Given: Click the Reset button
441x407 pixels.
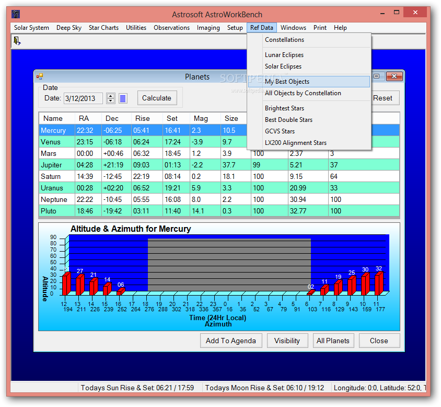Looking at the screenshot, I should pyautogui.click(x=385, y=98).
